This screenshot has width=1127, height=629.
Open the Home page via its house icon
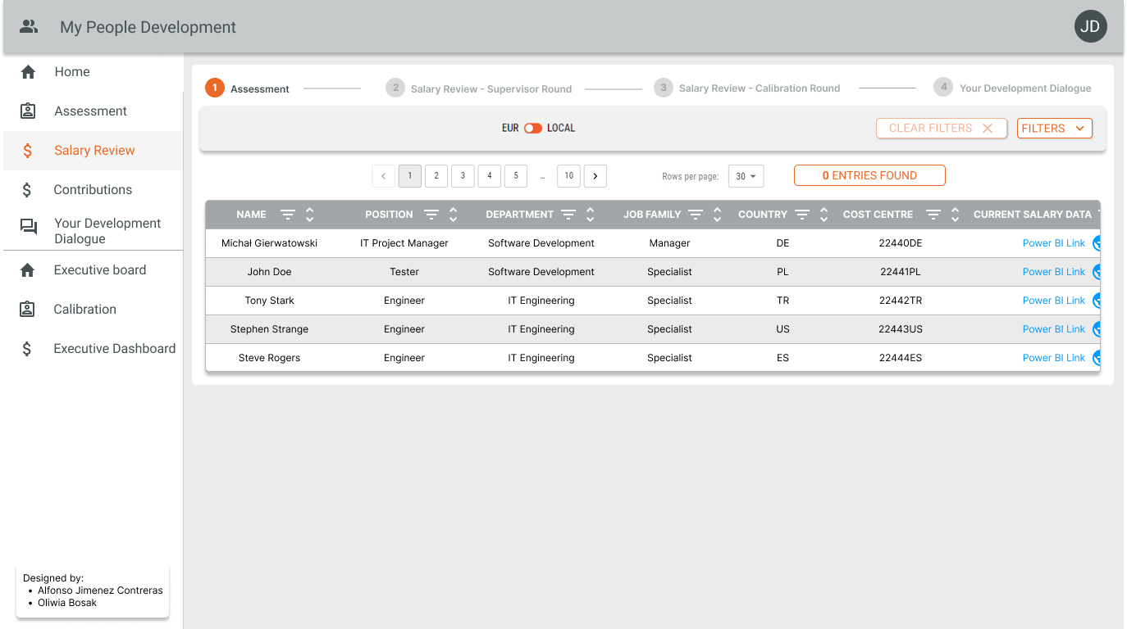tap(28, 72)
